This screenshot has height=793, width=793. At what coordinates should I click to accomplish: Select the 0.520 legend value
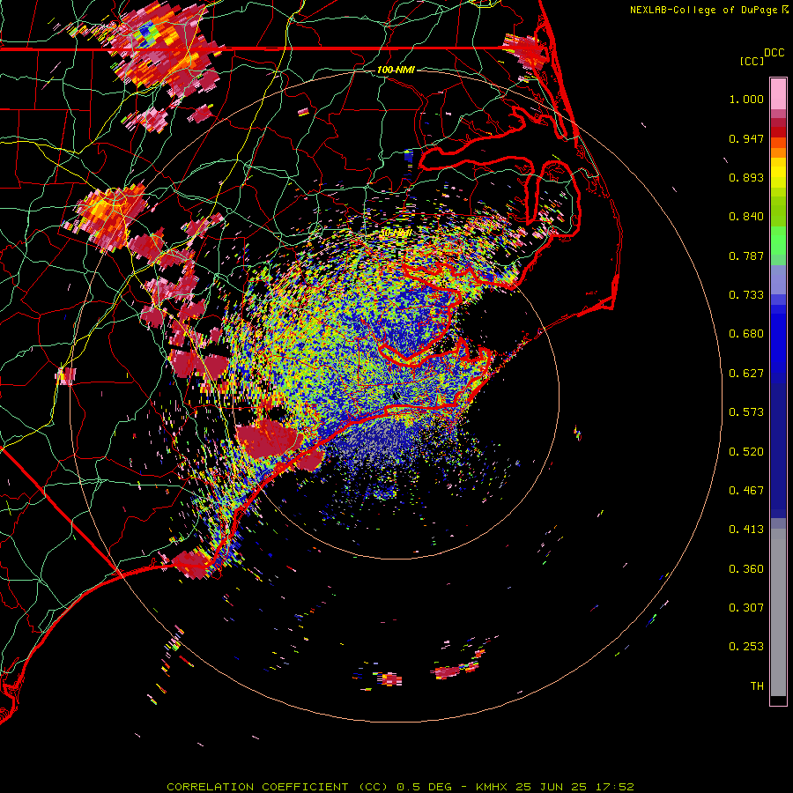coord(746,452)
